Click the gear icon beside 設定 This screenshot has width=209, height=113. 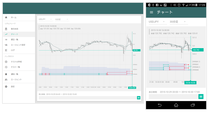pyautogui.click(x=6, y=86)
